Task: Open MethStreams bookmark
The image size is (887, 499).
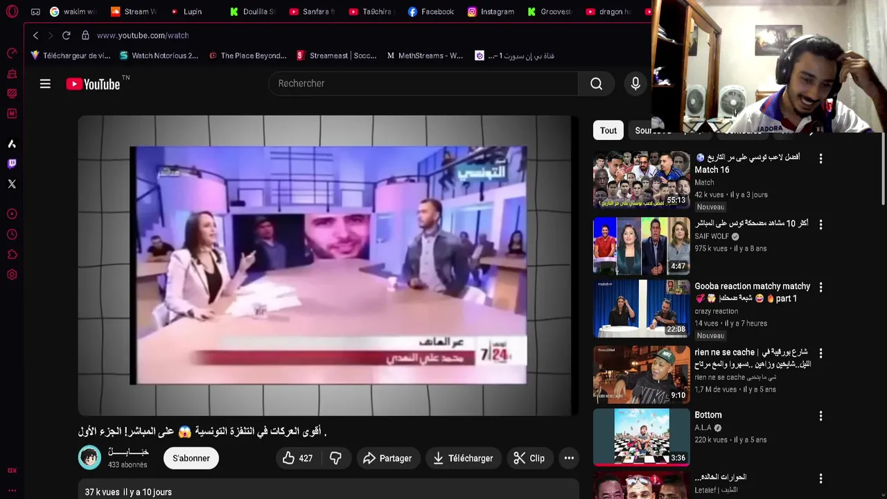Action: (425, 55)
